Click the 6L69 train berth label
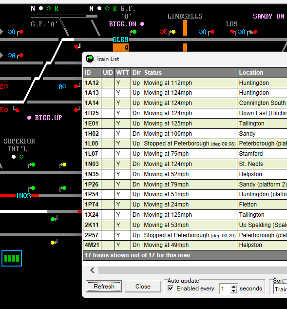This screenshot has height=309, width=287. 120,40
